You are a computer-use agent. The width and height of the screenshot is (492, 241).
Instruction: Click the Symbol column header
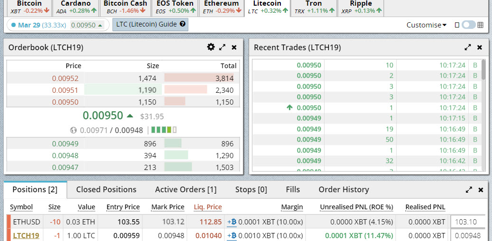coord(21,207)
